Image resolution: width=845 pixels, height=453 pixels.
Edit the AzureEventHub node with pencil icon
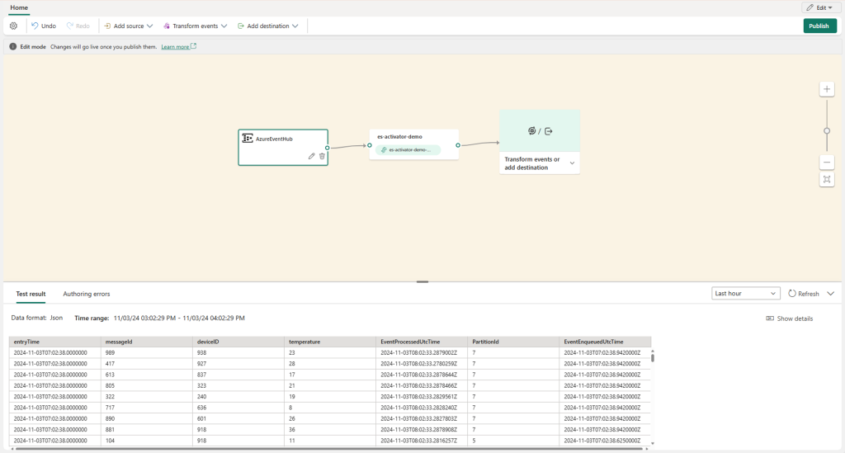click(311, 156)
